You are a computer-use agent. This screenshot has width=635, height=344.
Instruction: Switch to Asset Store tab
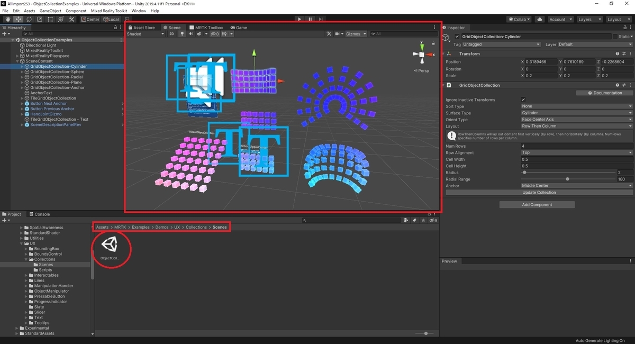click(x=141, y=28)
